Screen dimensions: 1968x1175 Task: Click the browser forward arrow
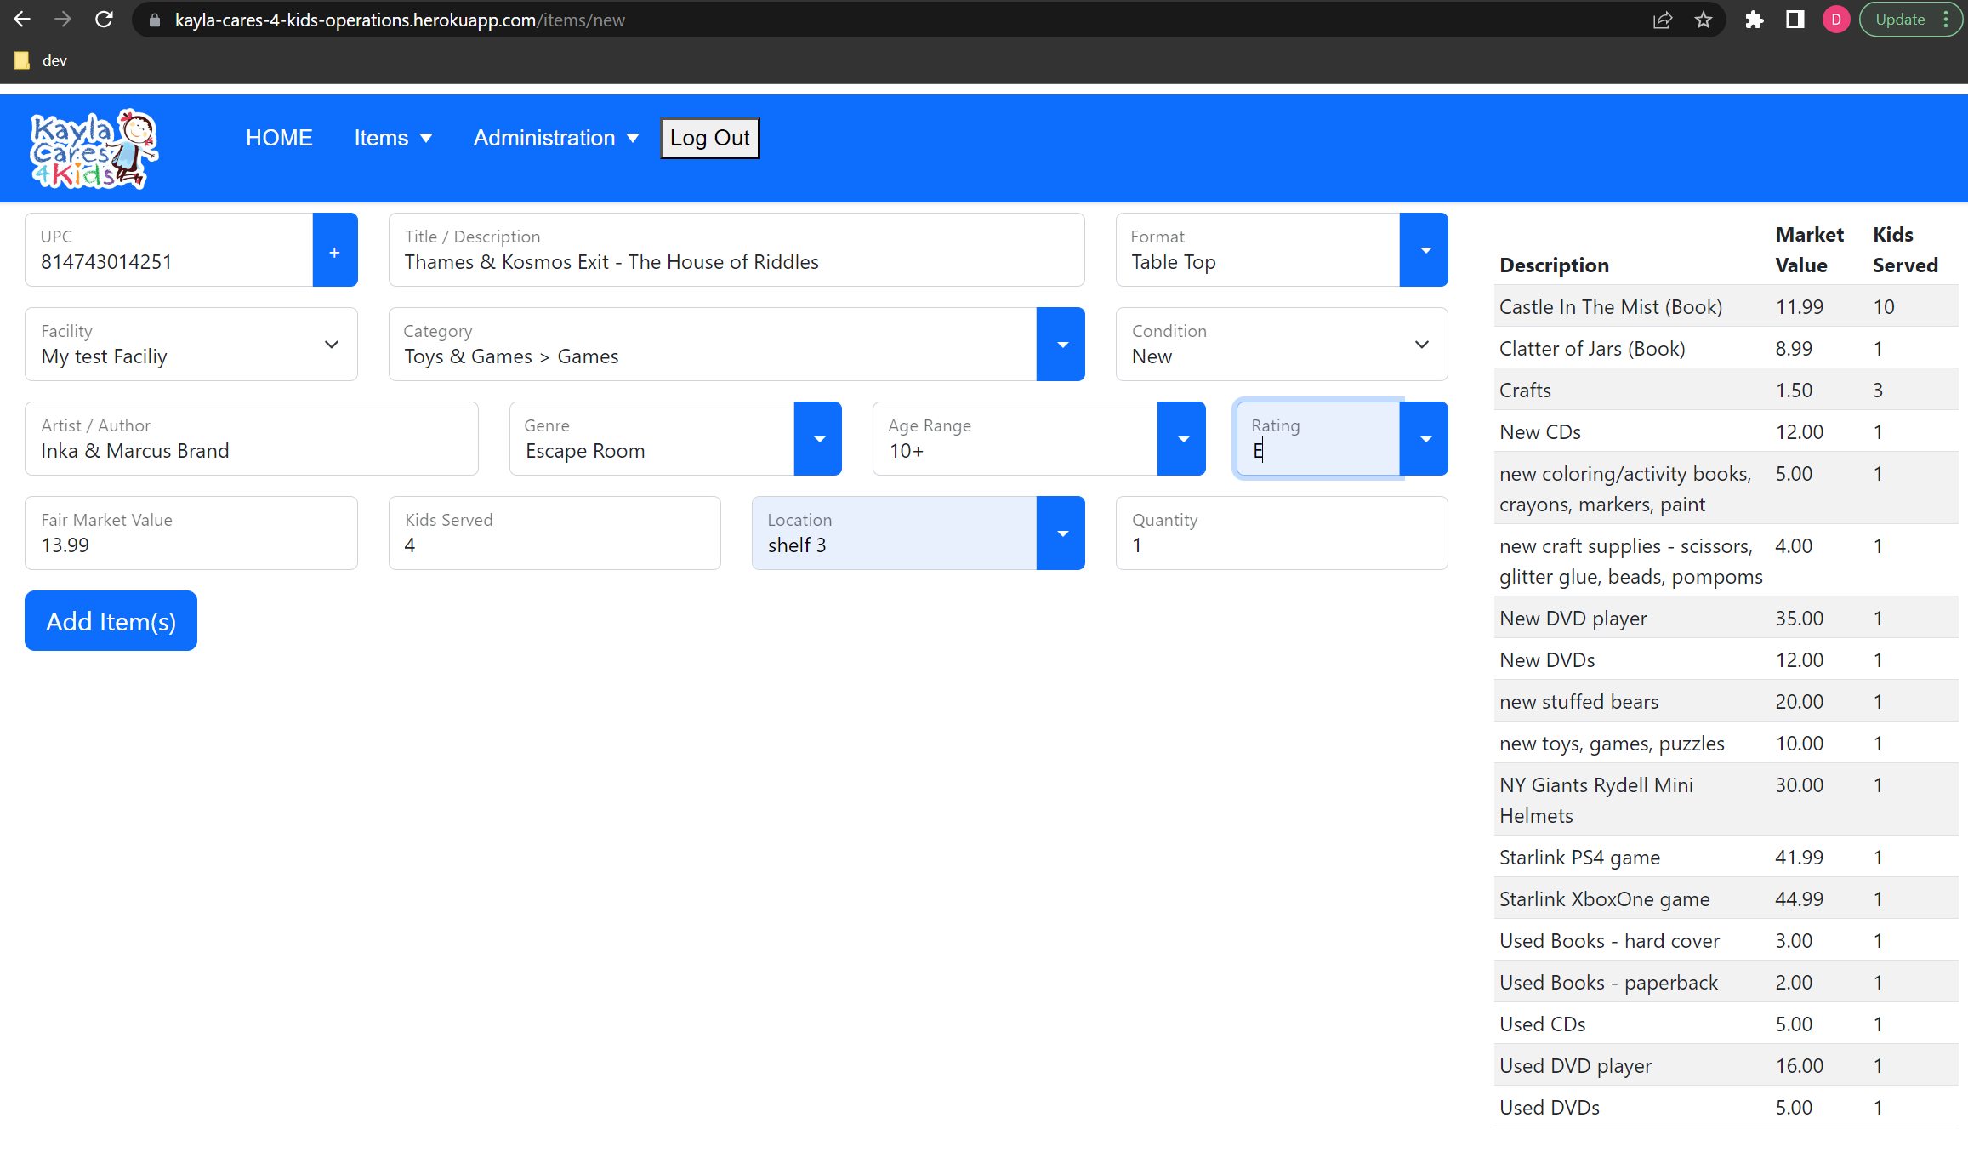(62, 20)
